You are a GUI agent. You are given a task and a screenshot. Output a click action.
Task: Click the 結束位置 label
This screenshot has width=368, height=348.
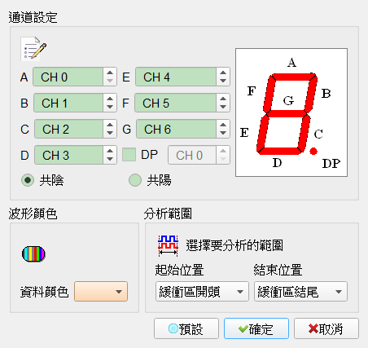pos(278,270)
